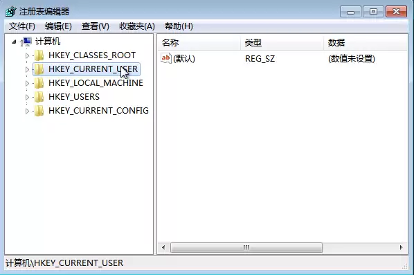Select HKEY_USERS label in tree
Image resolution: width=414 pixels, height=275 pixels.
(74, 97)
